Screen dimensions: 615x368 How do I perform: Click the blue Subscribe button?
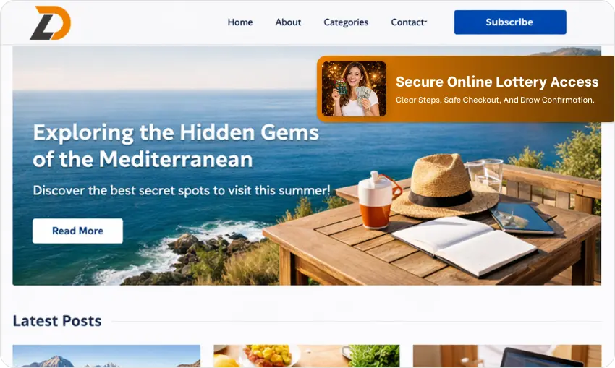pyautogui.click(x=510, y=22)
